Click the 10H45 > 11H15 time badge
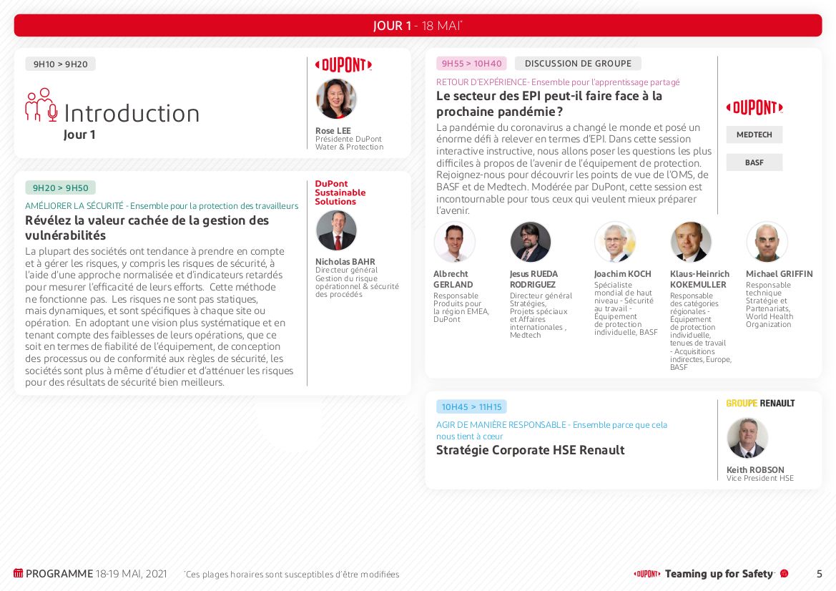 click(471, 407)
